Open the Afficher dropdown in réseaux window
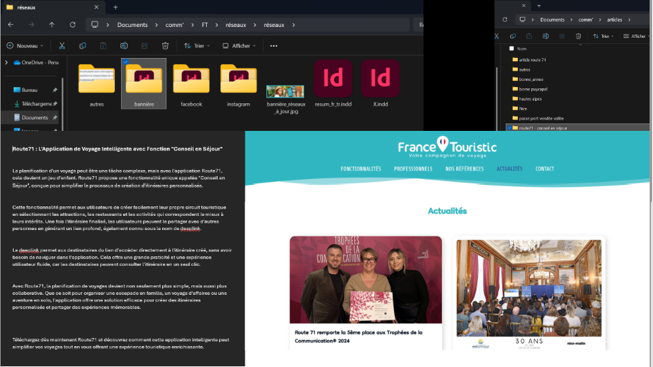Screen dimensions: 653x367 239,46
